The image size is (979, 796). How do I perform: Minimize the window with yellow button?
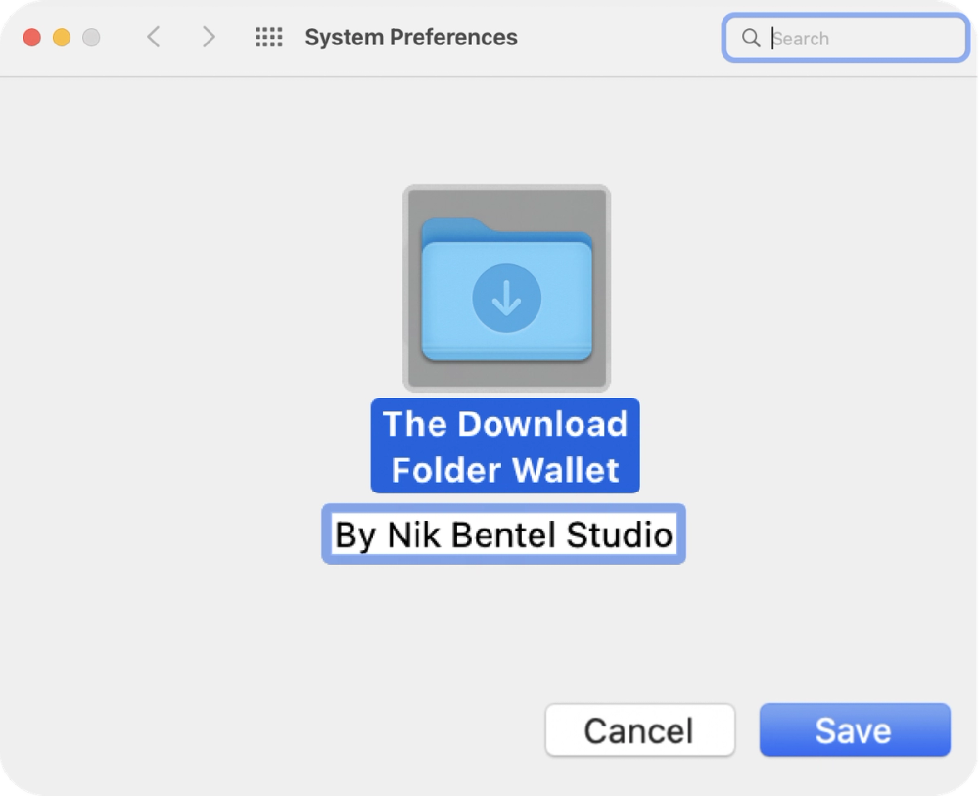[x=61, y=37]
